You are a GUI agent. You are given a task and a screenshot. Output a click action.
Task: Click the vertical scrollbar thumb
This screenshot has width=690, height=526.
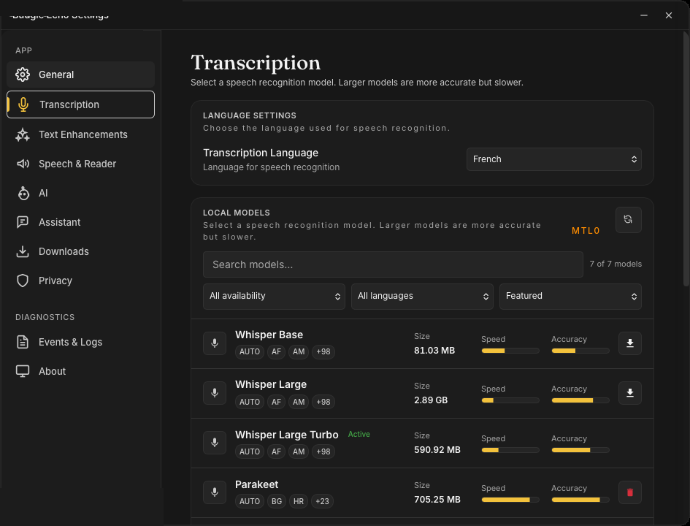(x=686, y=159)
